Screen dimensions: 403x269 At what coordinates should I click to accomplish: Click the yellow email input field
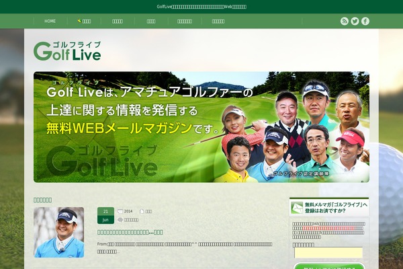[x=328, y=253]
